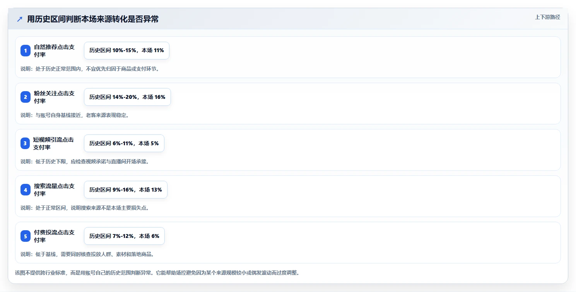576x292 pixels.
Task: Select the 粉丝关注点击支付率 label
Action: 54,97
